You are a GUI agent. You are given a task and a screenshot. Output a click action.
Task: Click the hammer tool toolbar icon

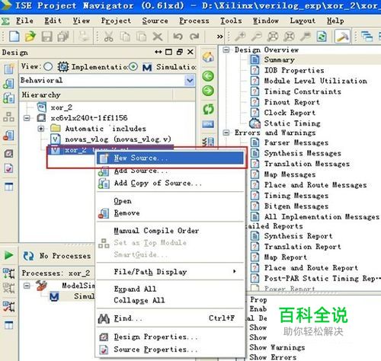[342, 37]
